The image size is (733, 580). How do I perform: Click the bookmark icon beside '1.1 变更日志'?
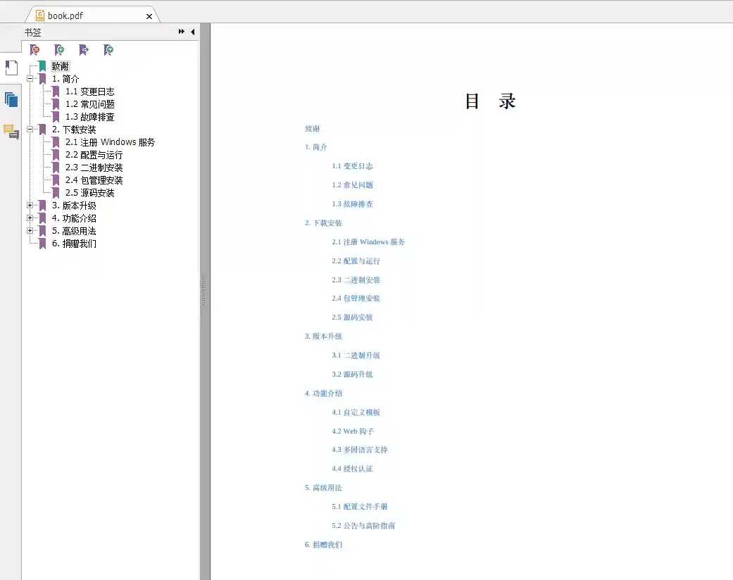coord(56,92)
